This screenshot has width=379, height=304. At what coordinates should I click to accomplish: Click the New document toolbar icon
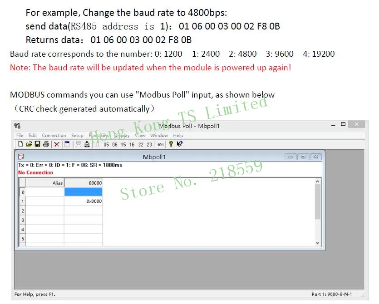tap(20, 144)
